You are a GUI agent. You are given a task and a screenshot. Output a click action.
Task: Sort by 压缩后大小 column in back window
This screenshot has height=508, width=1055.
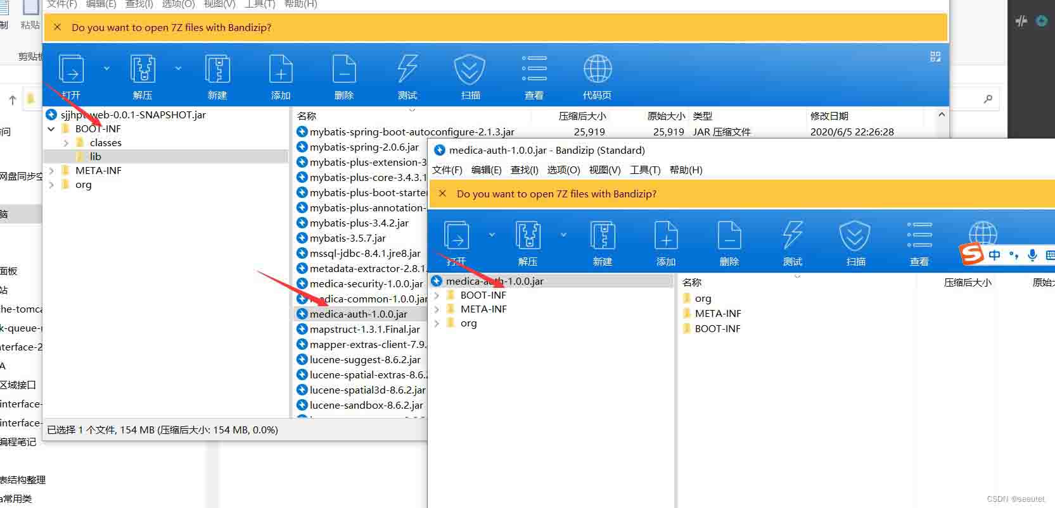(582, 116)
